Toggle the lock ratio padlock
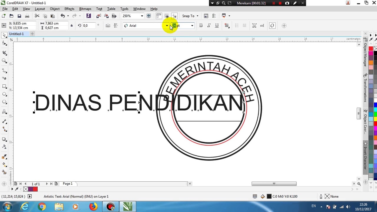Image resolution: width=377 pixels, height=212 pixels. [72, 26]
